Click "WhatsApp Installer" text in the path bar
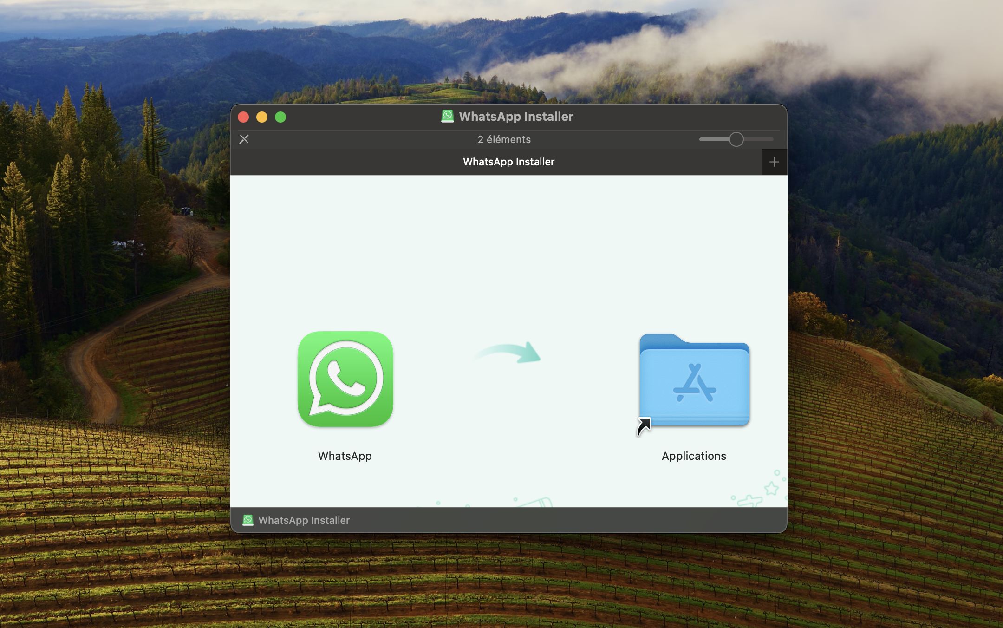Screen dimensions: 1003x628 pyautogui.click(x=304, y=520)
